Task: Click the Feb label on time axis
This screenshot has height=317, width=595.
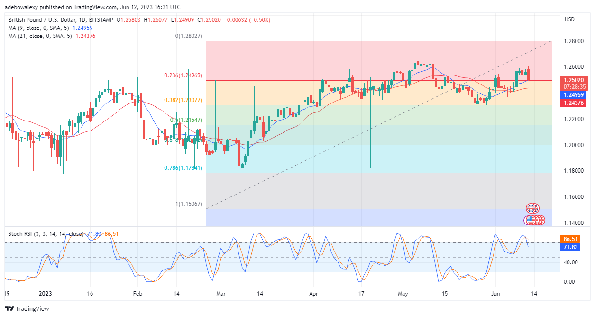Action: click(137, 294)
